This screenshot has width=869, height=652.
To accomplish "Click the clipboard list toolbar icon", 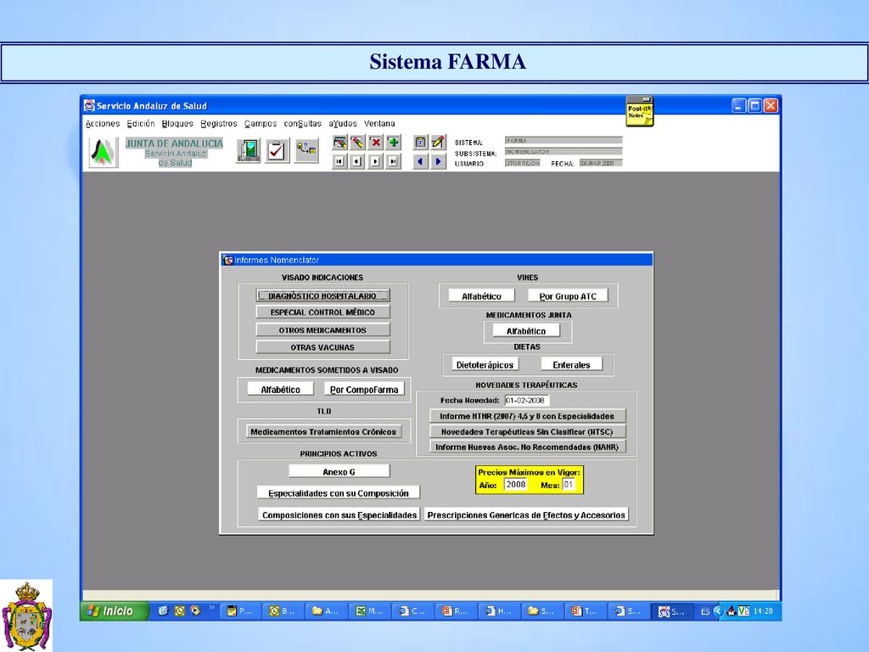I will pos(420,143).
